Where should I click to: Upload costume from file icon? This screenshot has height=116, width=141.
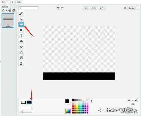[x=10, y=10]
